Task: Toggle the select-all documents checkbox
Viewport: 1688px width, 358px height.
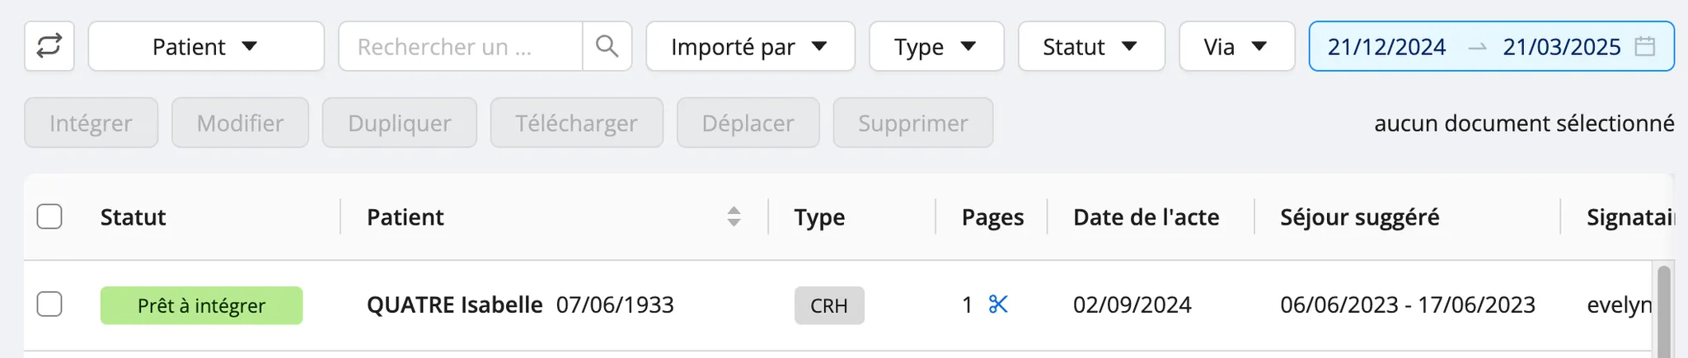Action: pyautogui.click(x=49, y=216)
